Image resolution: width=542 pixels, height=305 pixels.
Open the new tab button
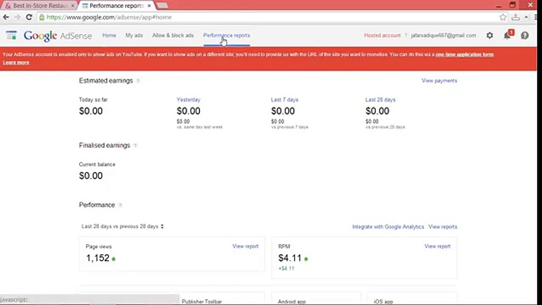point(162,6)
